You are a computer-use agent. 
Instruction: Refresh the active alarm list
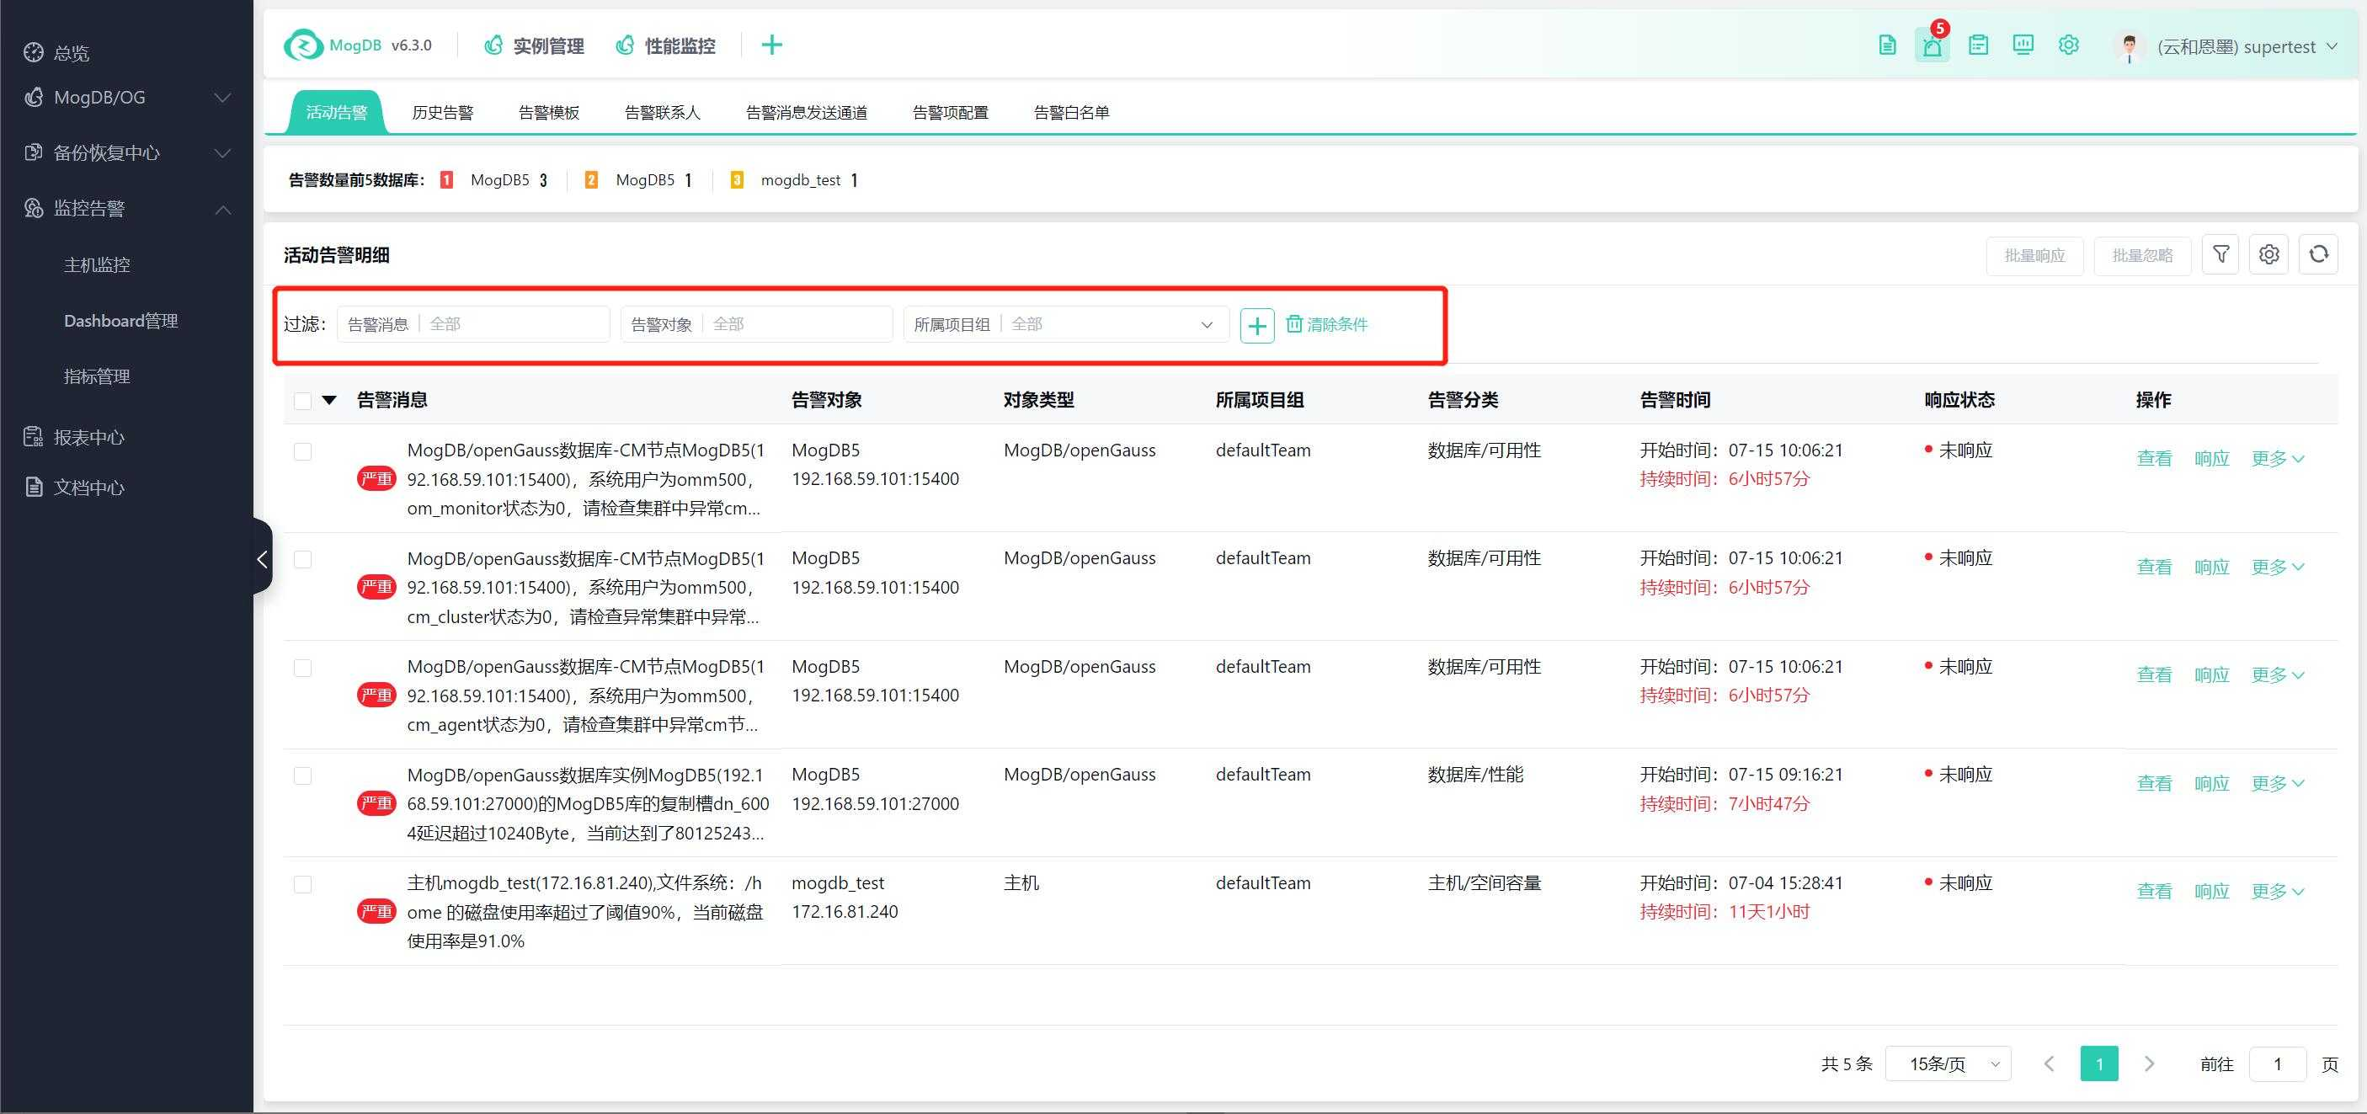(2318, 254)
